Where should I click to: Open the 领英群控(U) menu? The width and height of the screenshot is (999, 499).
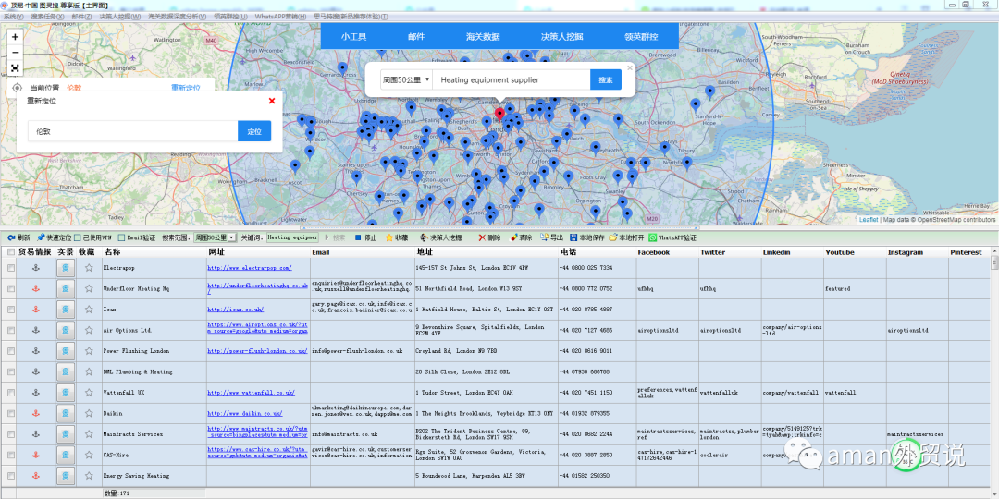tap(230, 16)
